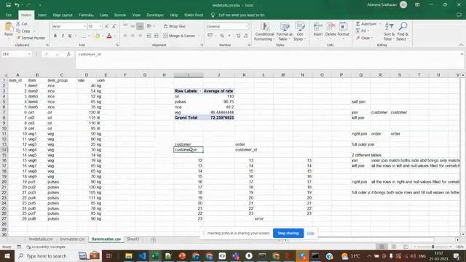
Task: Switch to the Developer tab
Action: (155, 15)
